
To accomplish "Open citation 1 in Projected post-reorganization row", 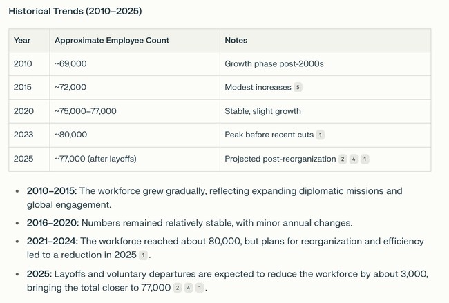I will 365,159.
